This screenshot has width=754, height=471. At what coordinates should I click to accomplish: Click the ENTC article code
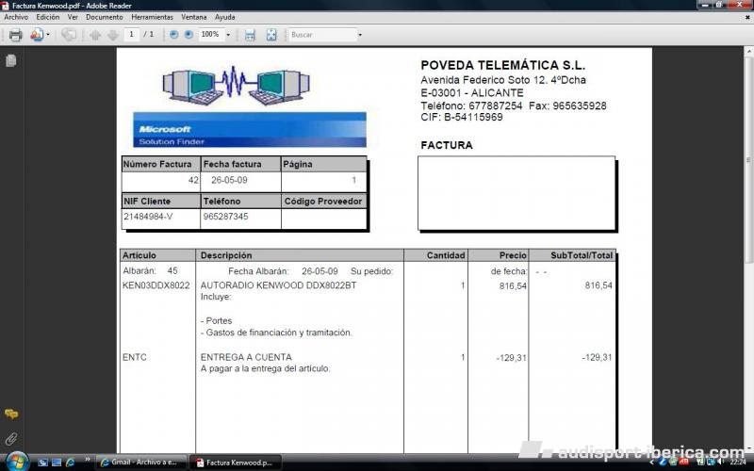click(135, 358)
